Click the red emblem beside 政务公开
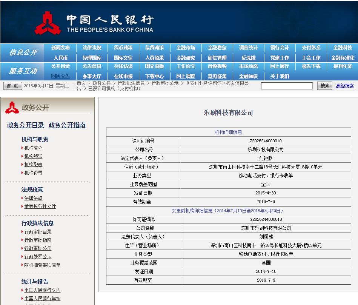The width and height of the screenshot is (358, 305). tap(12, 108)
